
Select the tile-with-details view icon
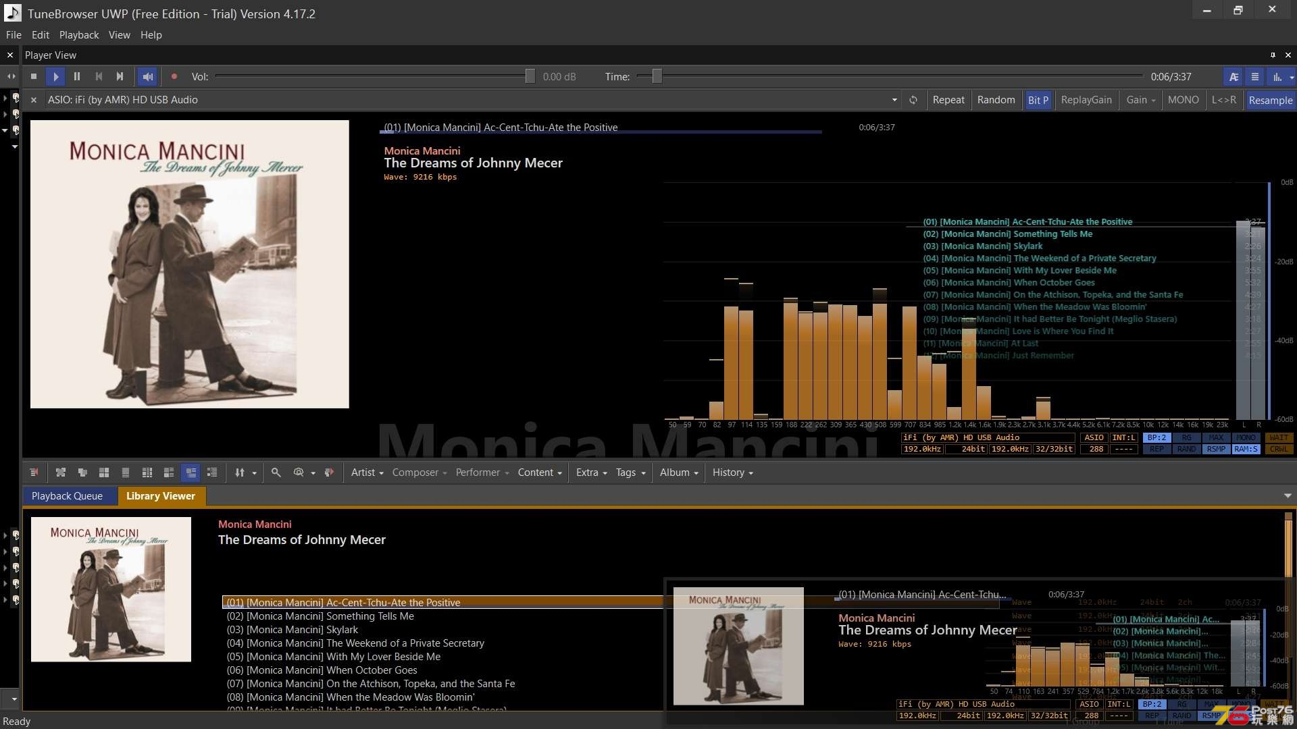tap(169, 473)
